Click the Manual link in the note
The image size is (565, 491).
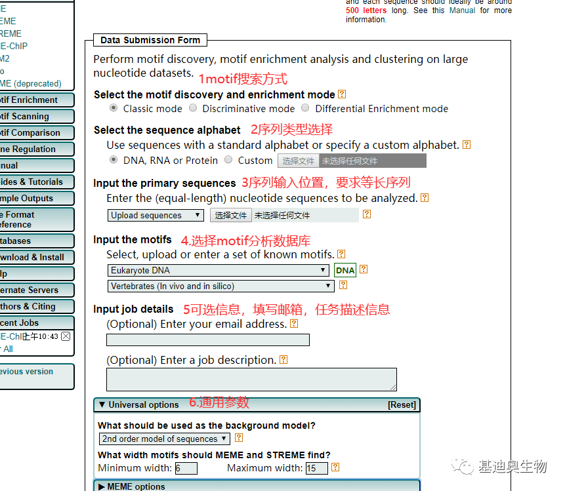click(463, 10)
